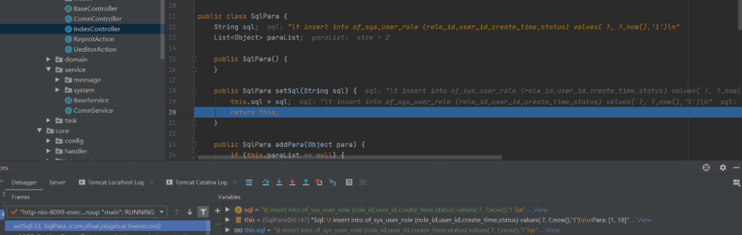Viewport: 742px width, 235px height.
Task: Click "List<Object> paraList;" code line
Action: (x=258, y=37)
